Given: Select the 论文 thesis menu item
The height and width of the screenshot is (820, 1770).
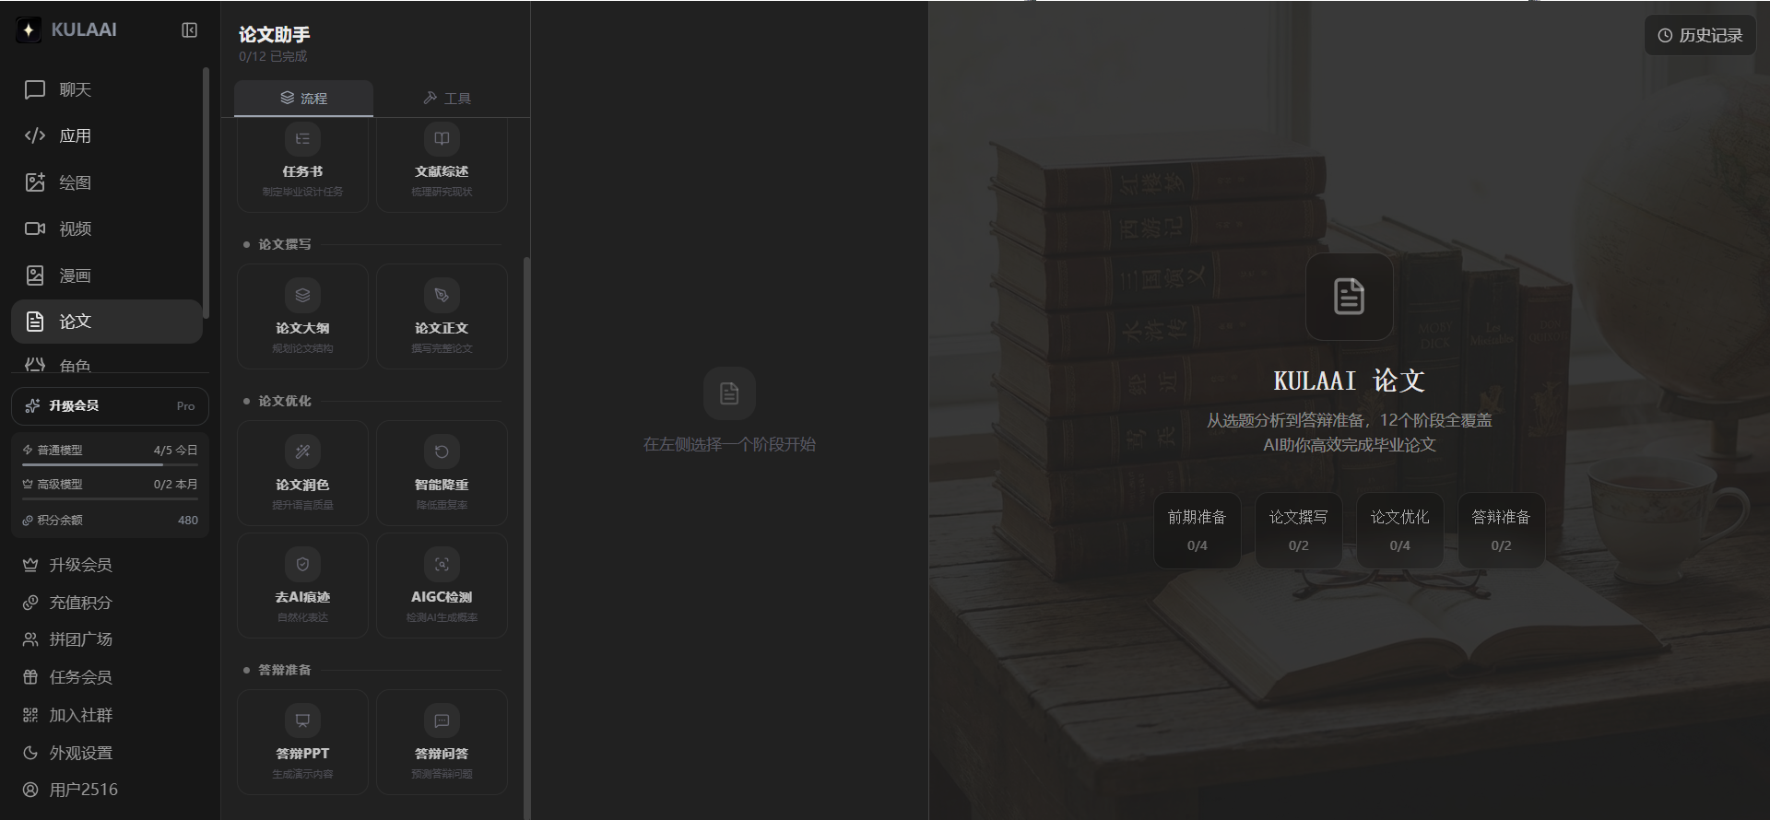Looking at the screenshot, I should [x=107, y=322].
